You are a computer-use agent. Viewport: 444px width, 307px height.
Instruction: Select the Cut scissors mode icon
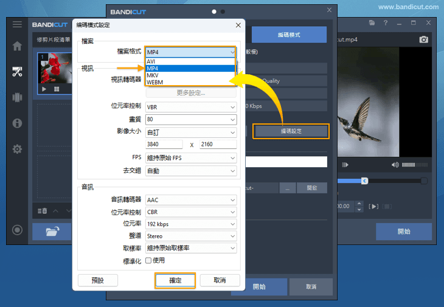pyautogui.click(x=17, y=72)
